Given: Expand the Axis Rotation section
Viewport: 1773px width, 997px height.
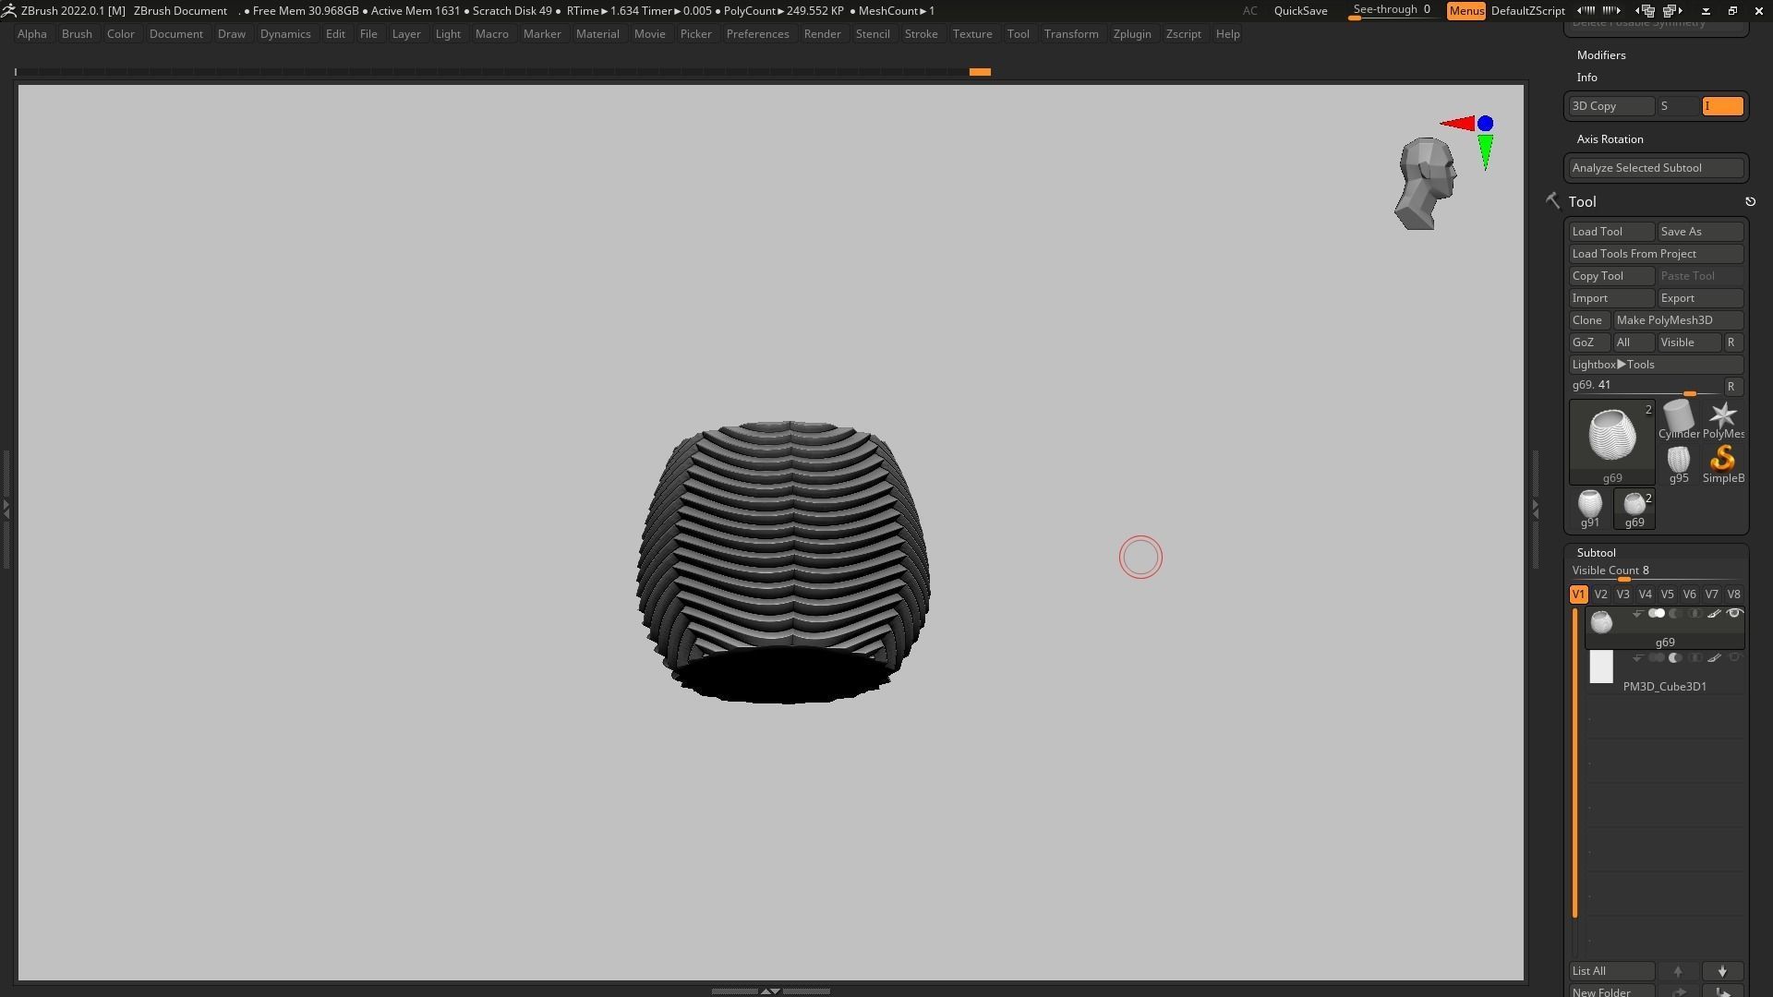Looking at the screenshot, I should [x=1610, y=139].
